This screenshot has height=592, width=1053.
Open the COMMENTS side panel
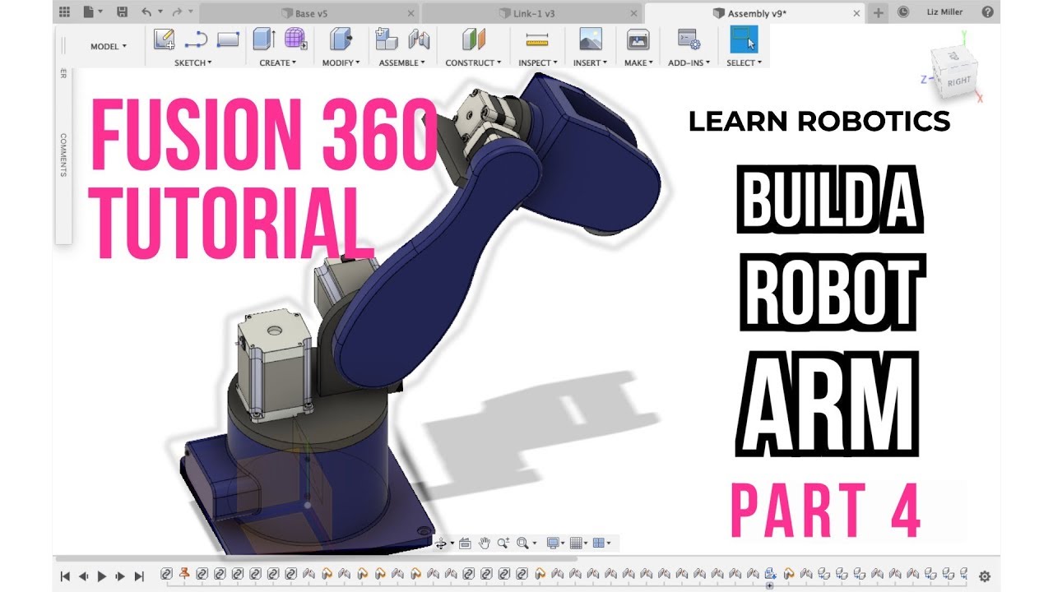[x=63, y=155]
